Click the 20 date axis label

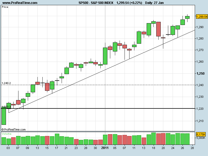coord(163,148)
